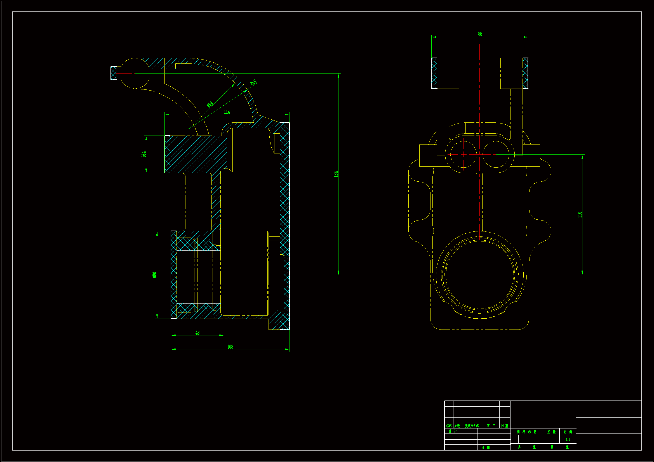Select the R60 radius dimension label
This screenshot has height=462, width=654.
pyautogui.click(x=210, y=105)
